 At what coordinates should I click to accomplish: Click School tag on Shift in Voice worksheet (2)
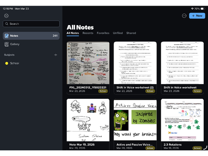[x=150, y=91]
